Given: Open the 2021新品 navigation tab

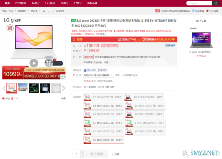Looking at the screenshot, I should pos(21,3).
